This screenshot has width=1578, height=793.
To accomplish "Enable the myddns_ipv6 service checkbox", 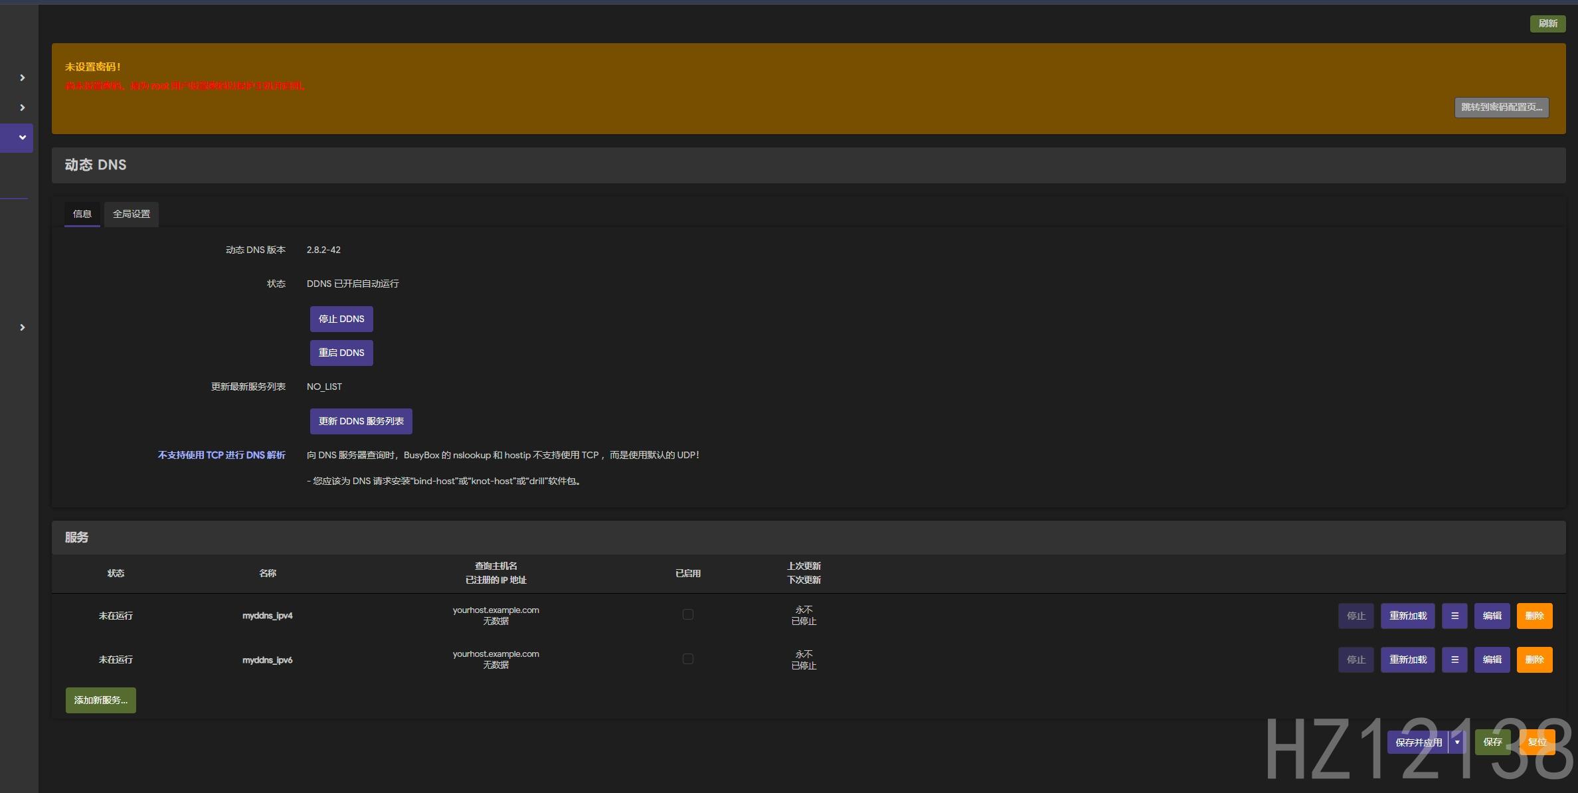I will (x=688, y=659).
